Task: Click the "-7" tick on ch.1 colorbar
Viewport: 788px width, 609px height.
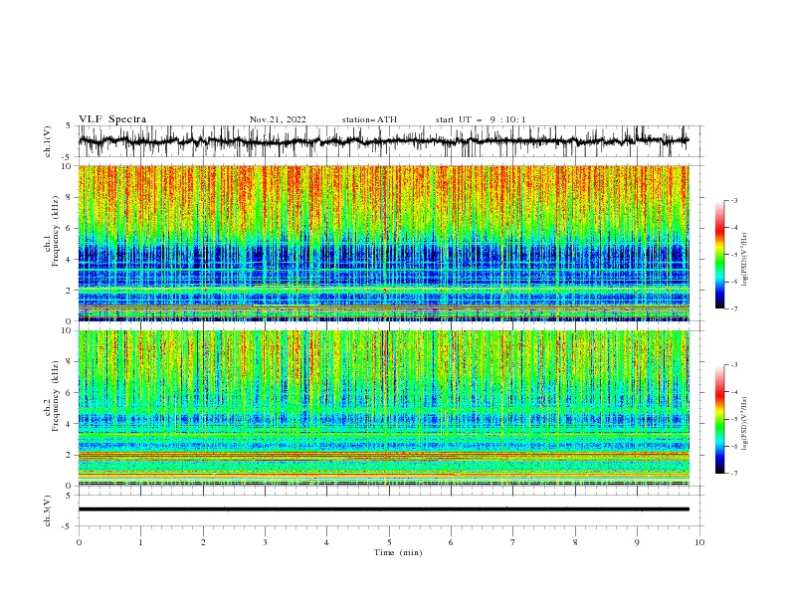Action: [733, 308]
